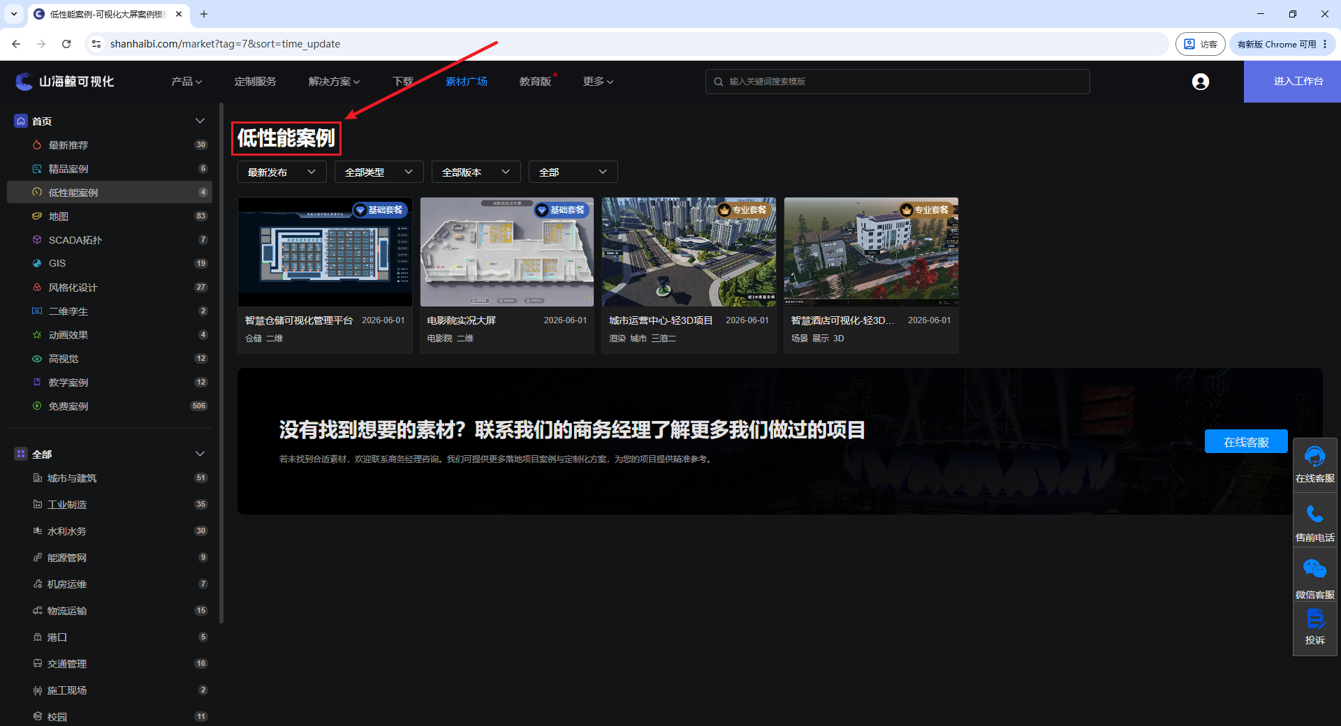Click the 免费案例 icon
This screenshot has width=1341, height=726.
(37, 406)
